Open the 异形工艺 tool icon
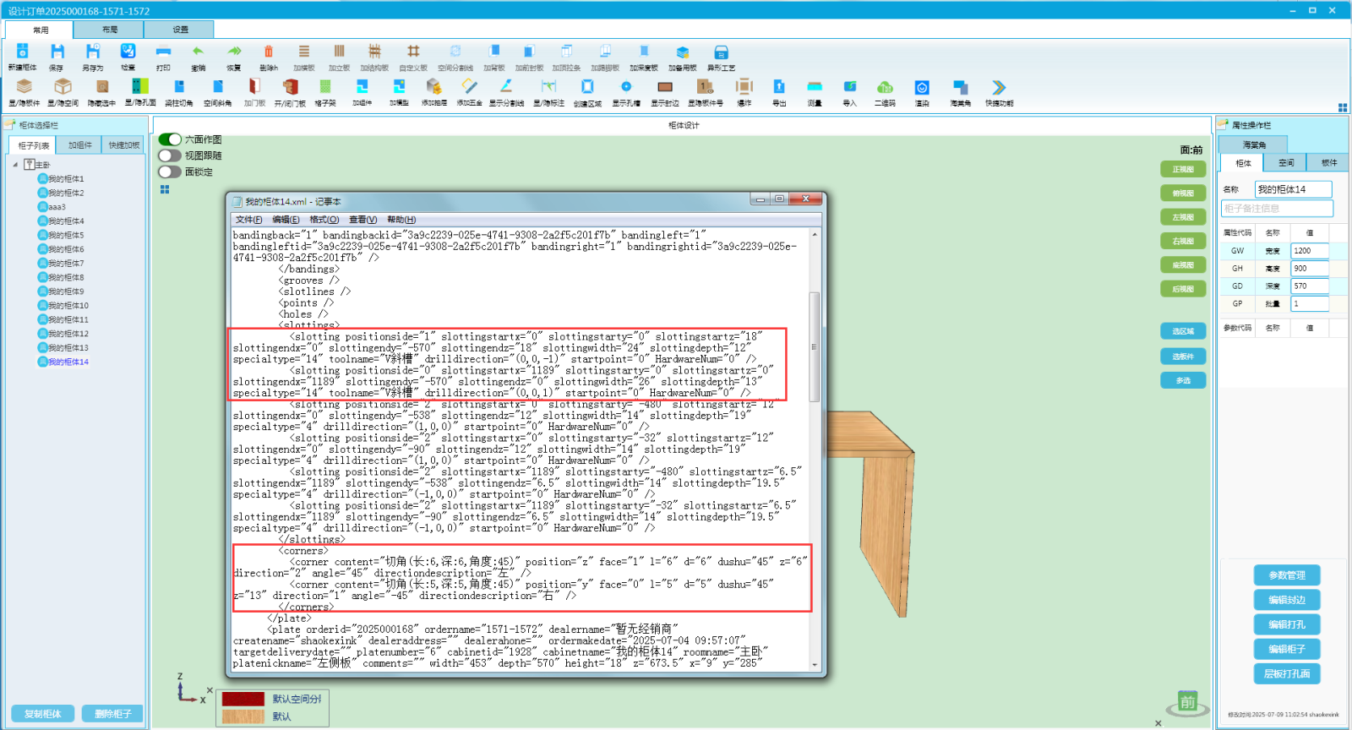 click(x=721, y=52)
